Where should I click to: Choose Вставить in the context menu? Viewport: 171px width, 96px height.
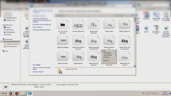click(x=109, y=60)
